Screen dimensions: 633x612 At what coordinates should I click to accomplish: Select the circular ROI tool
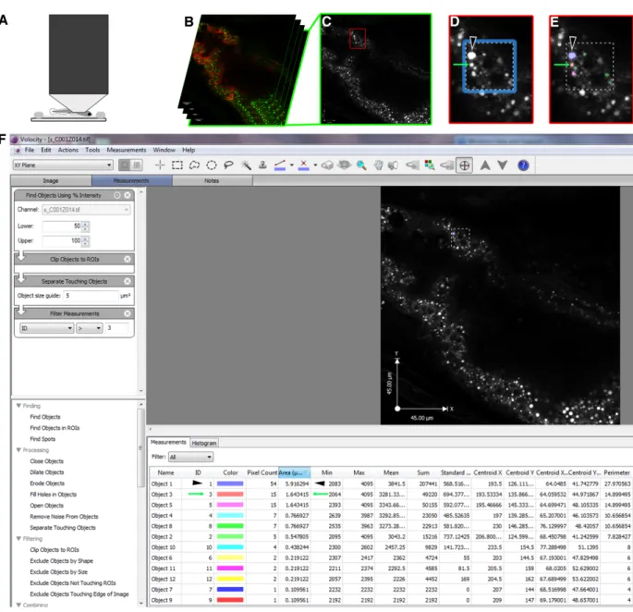(212, 165)
